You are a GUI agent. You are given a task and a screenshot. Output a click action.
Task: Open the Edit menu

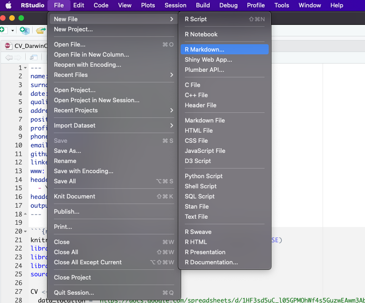[79, 5]
